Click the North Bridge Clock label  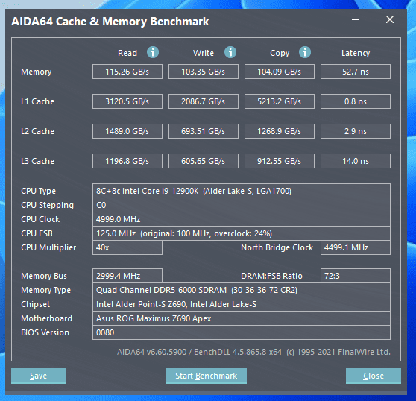[x=277, y=247]
